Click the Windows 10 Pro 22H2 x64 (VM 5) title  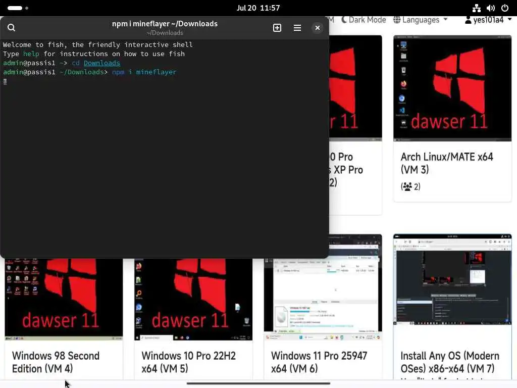pyautogui.click(x=189, y=362)
